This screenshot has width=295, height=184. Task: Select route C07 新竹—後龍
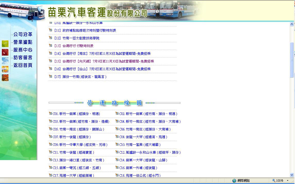(x=72, y=137)
